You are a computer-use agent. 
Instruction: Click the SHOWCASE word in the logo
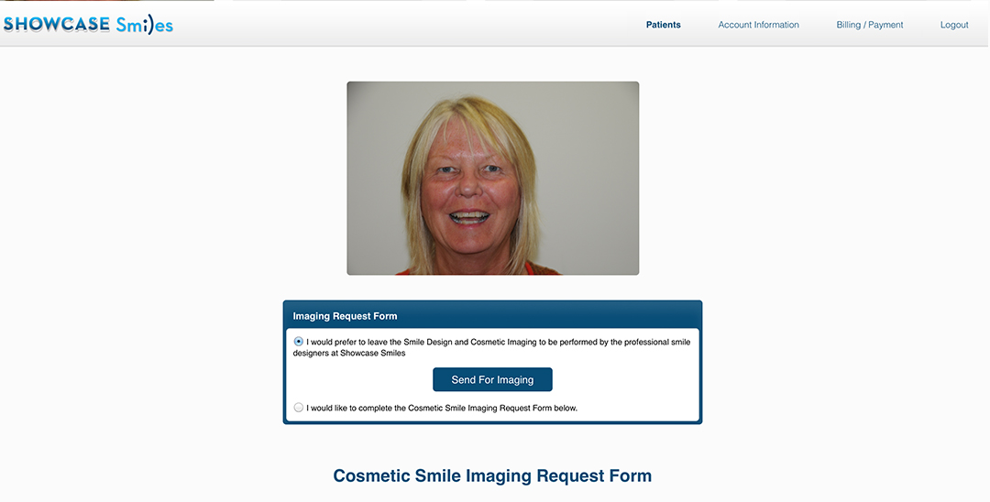pos(57,24)
